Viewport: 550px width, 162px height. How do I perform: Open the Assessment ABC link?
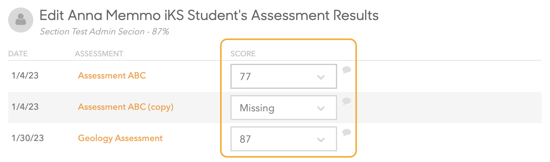112,75
